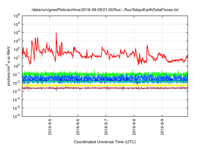Click the 10^4 y-axis tick label
Screen dimensions: 207x145
[x=16, y=33]
